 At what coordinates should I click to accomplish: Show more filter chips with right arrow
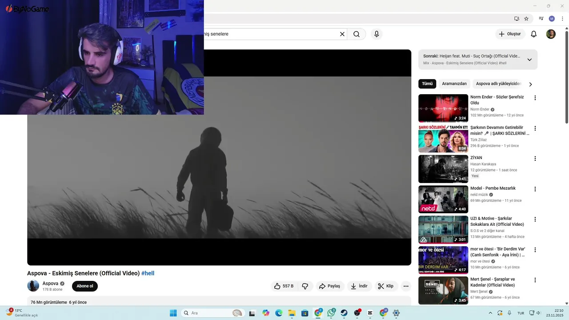[x=530, y=84]
